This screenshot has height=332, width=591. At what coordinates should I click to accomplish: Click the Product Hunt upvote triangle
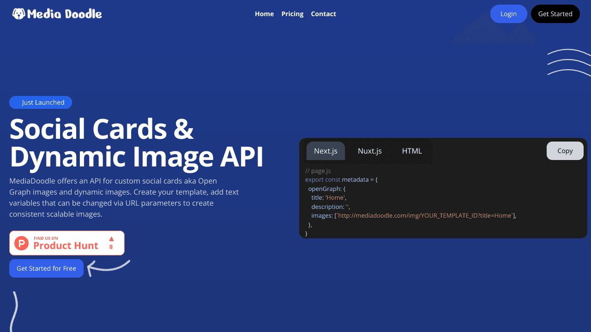[x=111, y=239]
